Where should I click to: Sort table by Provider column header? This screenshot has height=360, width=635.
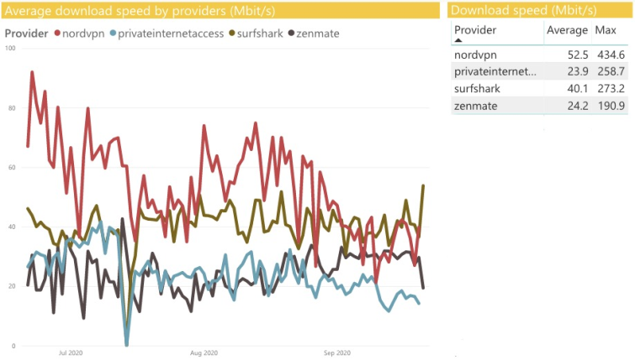pos(475,30)
